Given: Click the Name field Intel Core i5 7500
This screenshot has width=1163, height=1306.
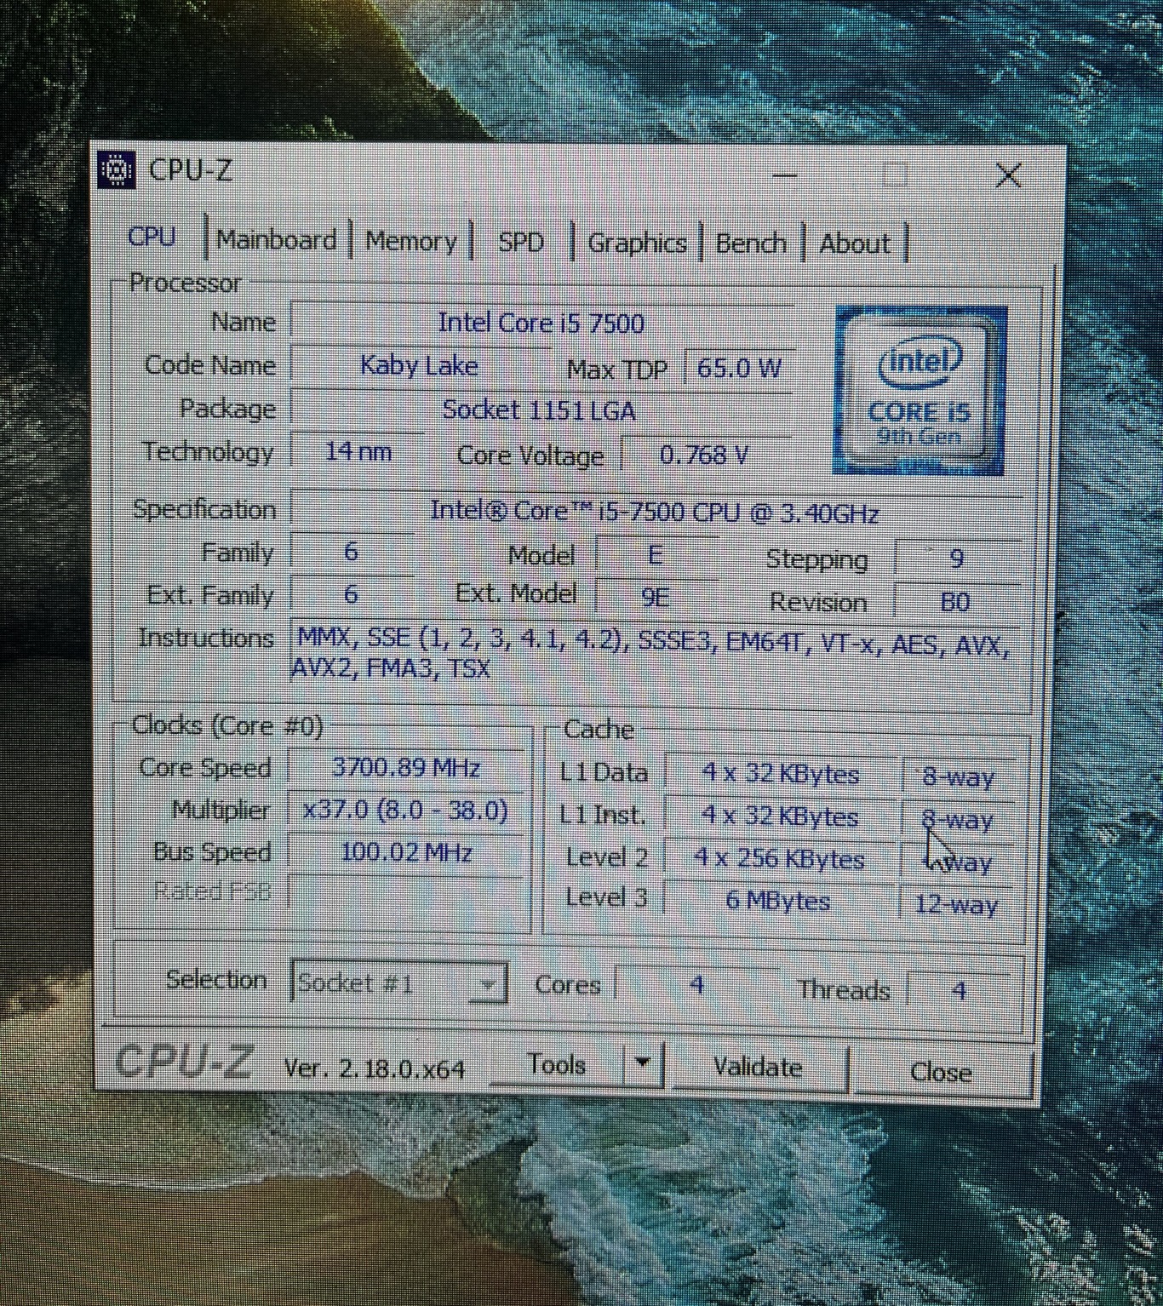Looking at the screenshot, I should pos(541,323).
